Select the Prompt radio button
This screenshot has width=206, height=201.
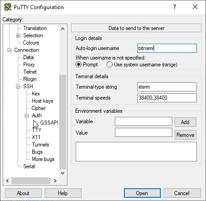click(78, 65)
